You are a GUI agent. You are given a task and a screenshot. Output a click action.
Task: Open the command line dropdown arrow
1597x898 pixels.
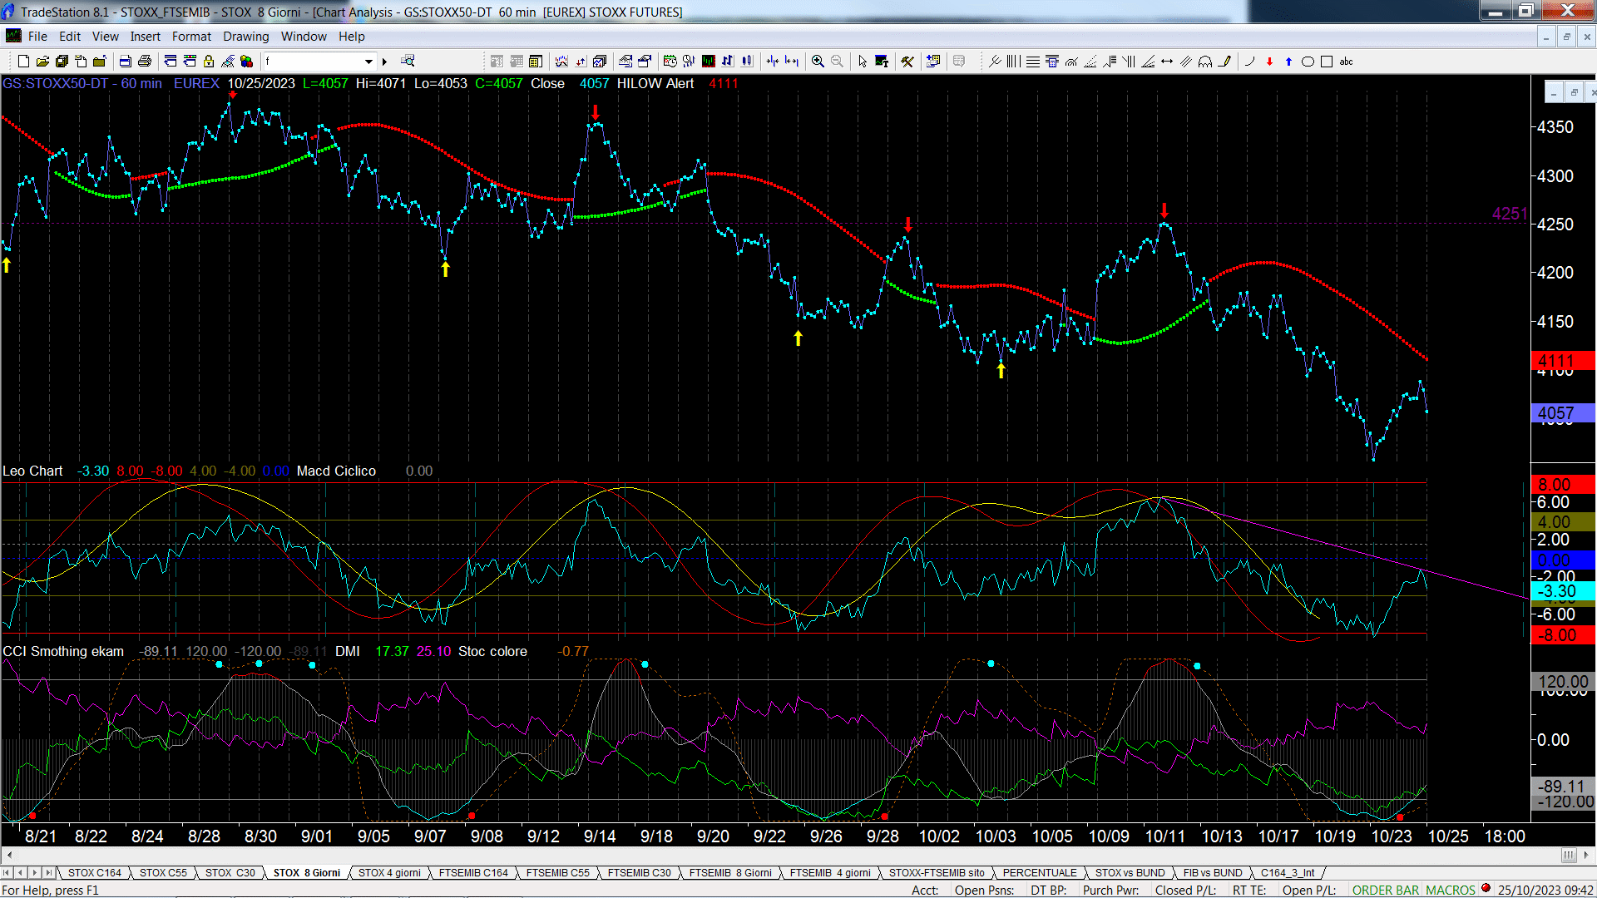click(x=368, y=62)
